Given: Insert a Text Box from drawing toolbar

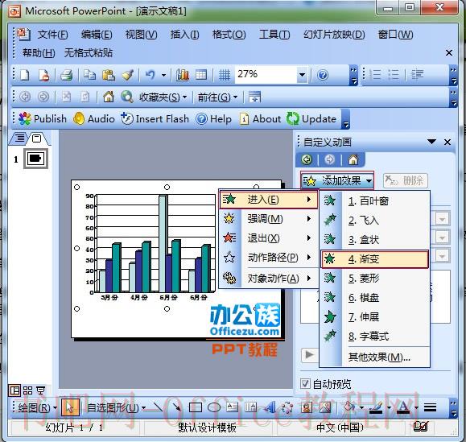Looking at the screenshot, I should 232,407.
